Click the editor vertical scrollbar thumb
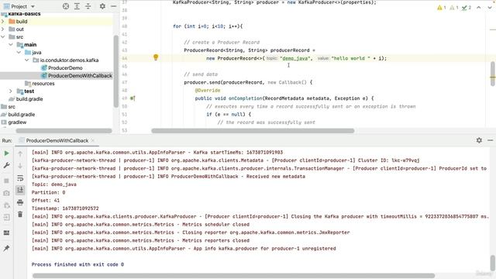The height and width of the screenshot is (279, 496). (493, 74)
